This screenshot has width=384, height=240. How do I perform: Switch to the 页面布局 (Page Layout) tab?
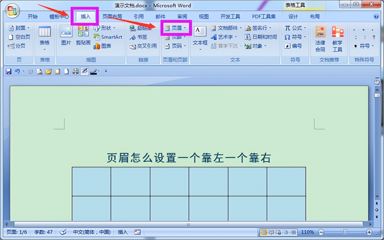pos(112,16)
